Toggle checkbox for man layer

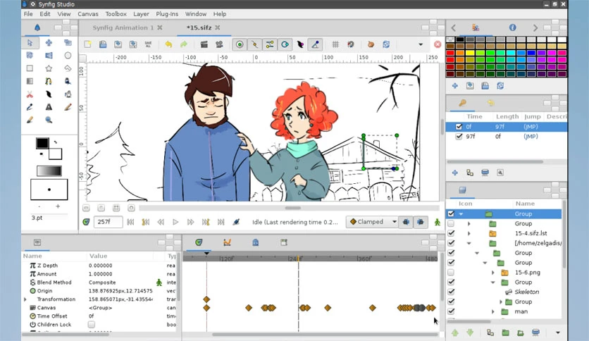point(451,311)
